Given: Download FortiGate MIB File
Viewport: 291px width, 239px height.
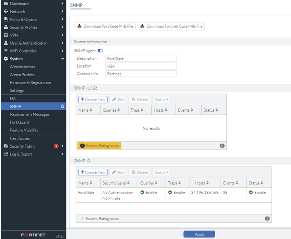Looking at the screenshot, I should 105,26.
